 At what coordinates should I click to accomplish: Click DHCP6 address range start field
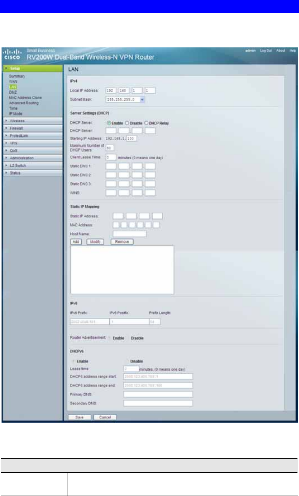pyautogui.click(x=158, y=376)
